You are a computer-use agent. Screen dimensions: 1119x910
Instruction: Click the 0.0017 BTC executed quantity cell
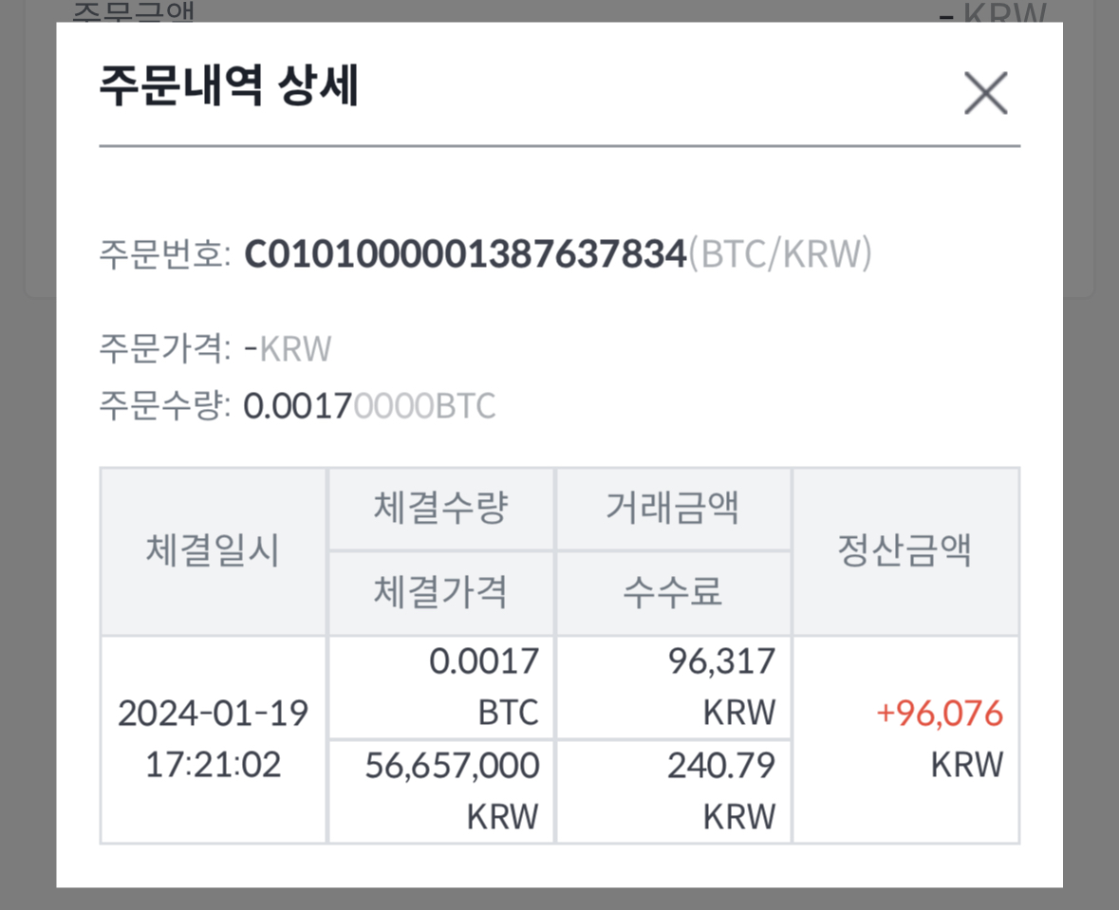coord(484,686)
